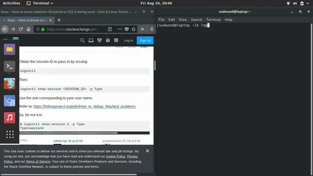Launch Firefox from the dock
The image size is (313, 176).
(9, 84)
